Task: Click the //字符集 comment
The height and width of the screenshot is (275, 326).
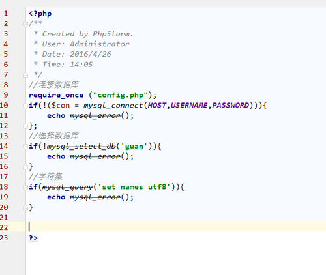Action: [46, 177]
